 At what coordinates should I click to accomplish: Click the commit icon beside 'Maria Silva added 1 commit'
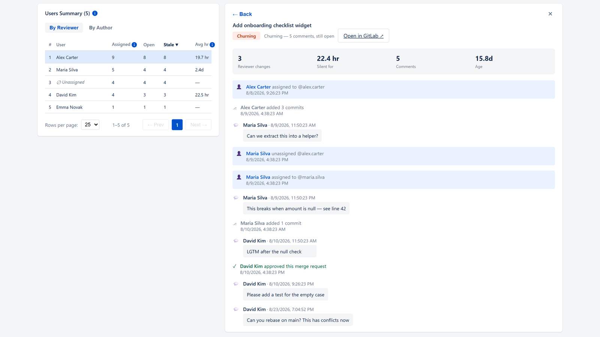235,224
